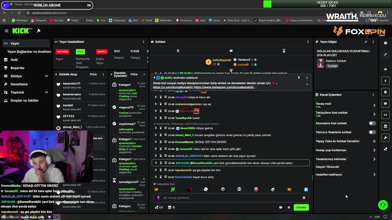Click the focus frame icon in right toolbar
Image resolution: width=392 pixels, height=220 pixels.
point(385,69)
